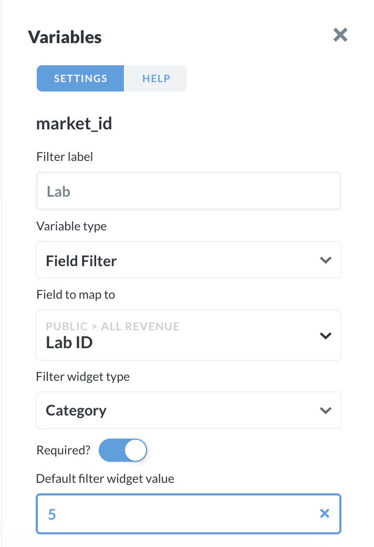This screenshot has width=374, height=547.
Task: Click the Field to map to label
Action: coord(76,295)
